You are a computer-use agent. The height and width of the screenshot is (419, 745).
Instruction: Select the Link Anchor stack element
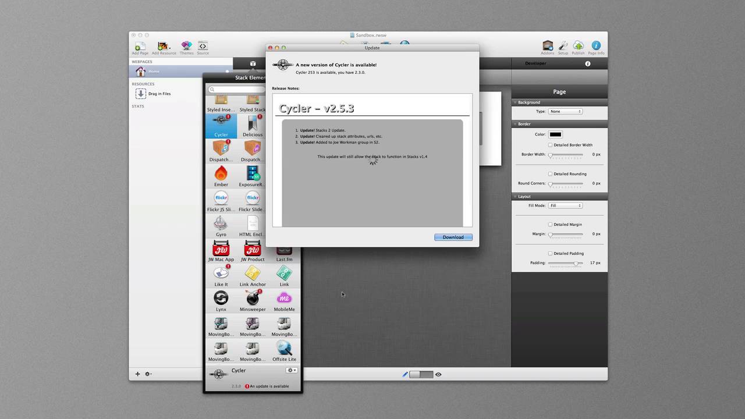[253, 276]
